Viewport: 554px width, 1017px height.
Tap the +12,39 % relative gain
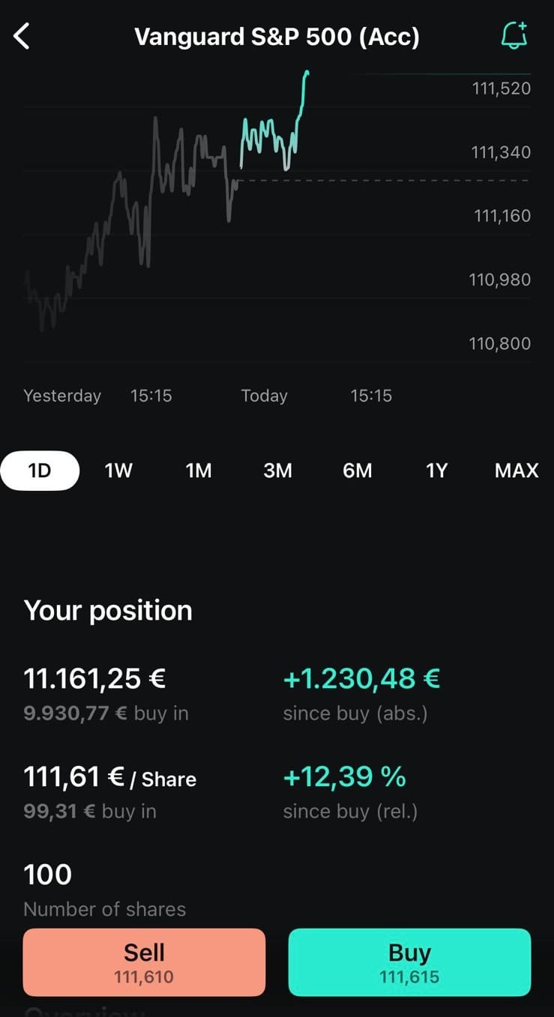pyautogui.click(x=344, y=777)
